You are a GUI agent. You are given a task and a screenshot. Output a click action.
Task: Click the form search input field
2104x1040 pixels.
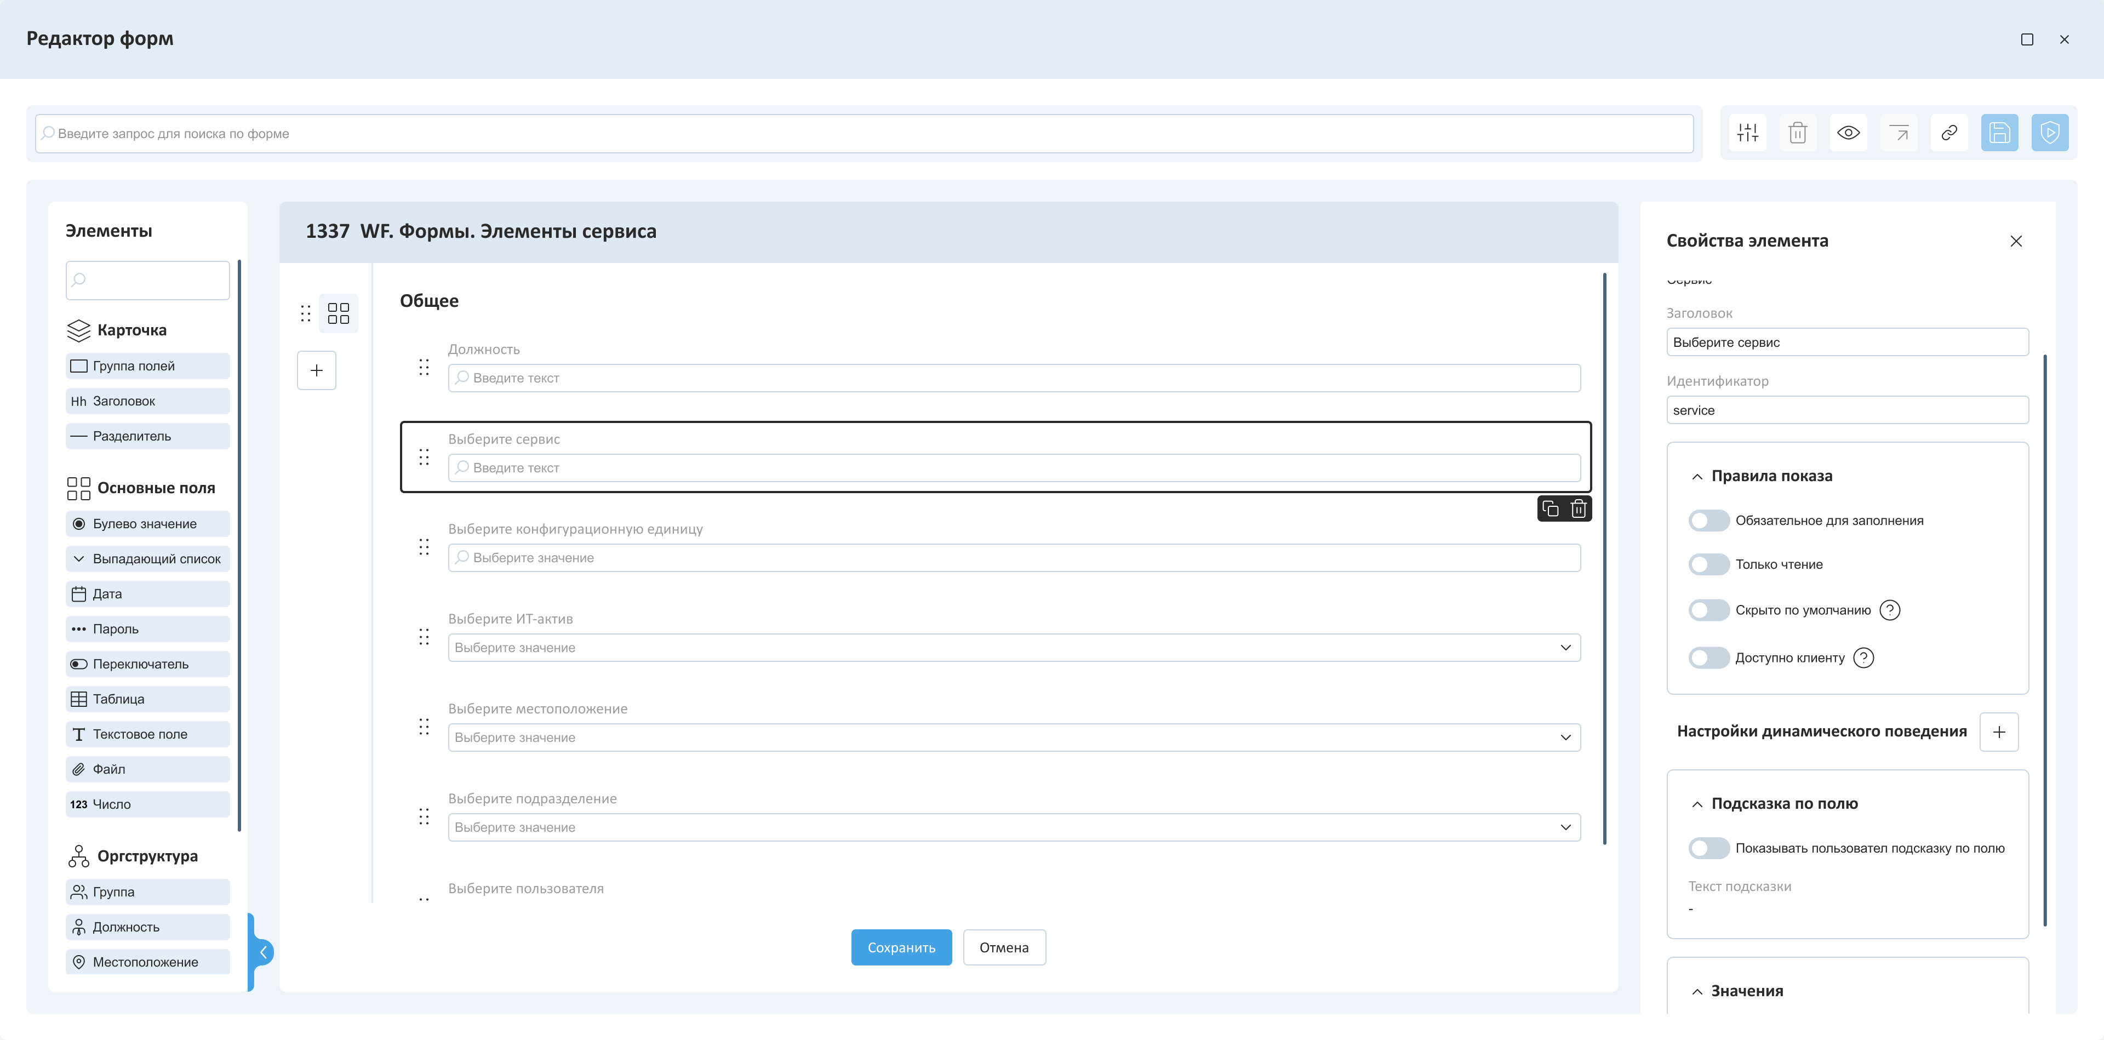(864, 134)
